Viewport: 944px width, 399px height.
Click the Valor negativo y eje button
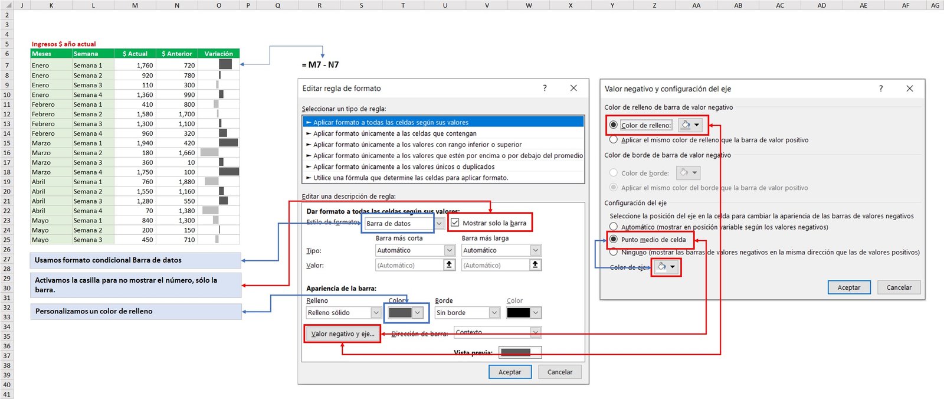343,333
